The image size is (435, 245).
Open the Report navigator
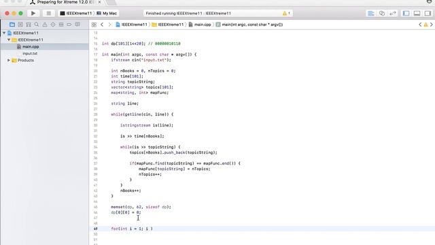tap(77, 24)
